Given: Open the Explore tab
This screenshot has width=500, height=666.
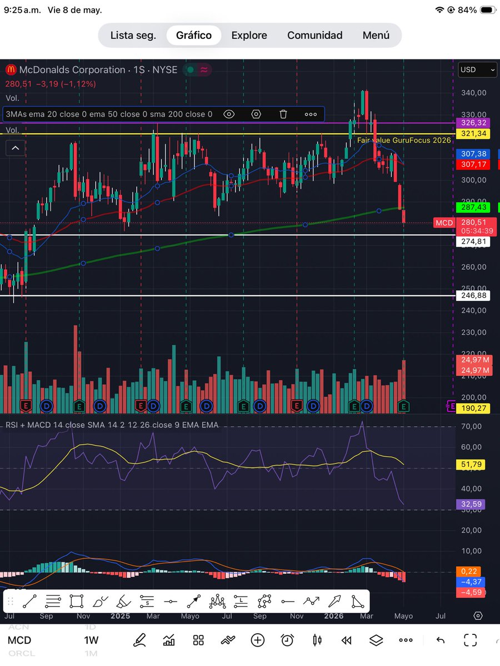Looking at the screenshot, I should [249, 36].
